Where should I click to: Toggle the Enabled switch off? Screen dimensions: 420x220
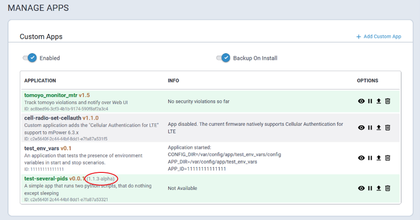[30, 58]
